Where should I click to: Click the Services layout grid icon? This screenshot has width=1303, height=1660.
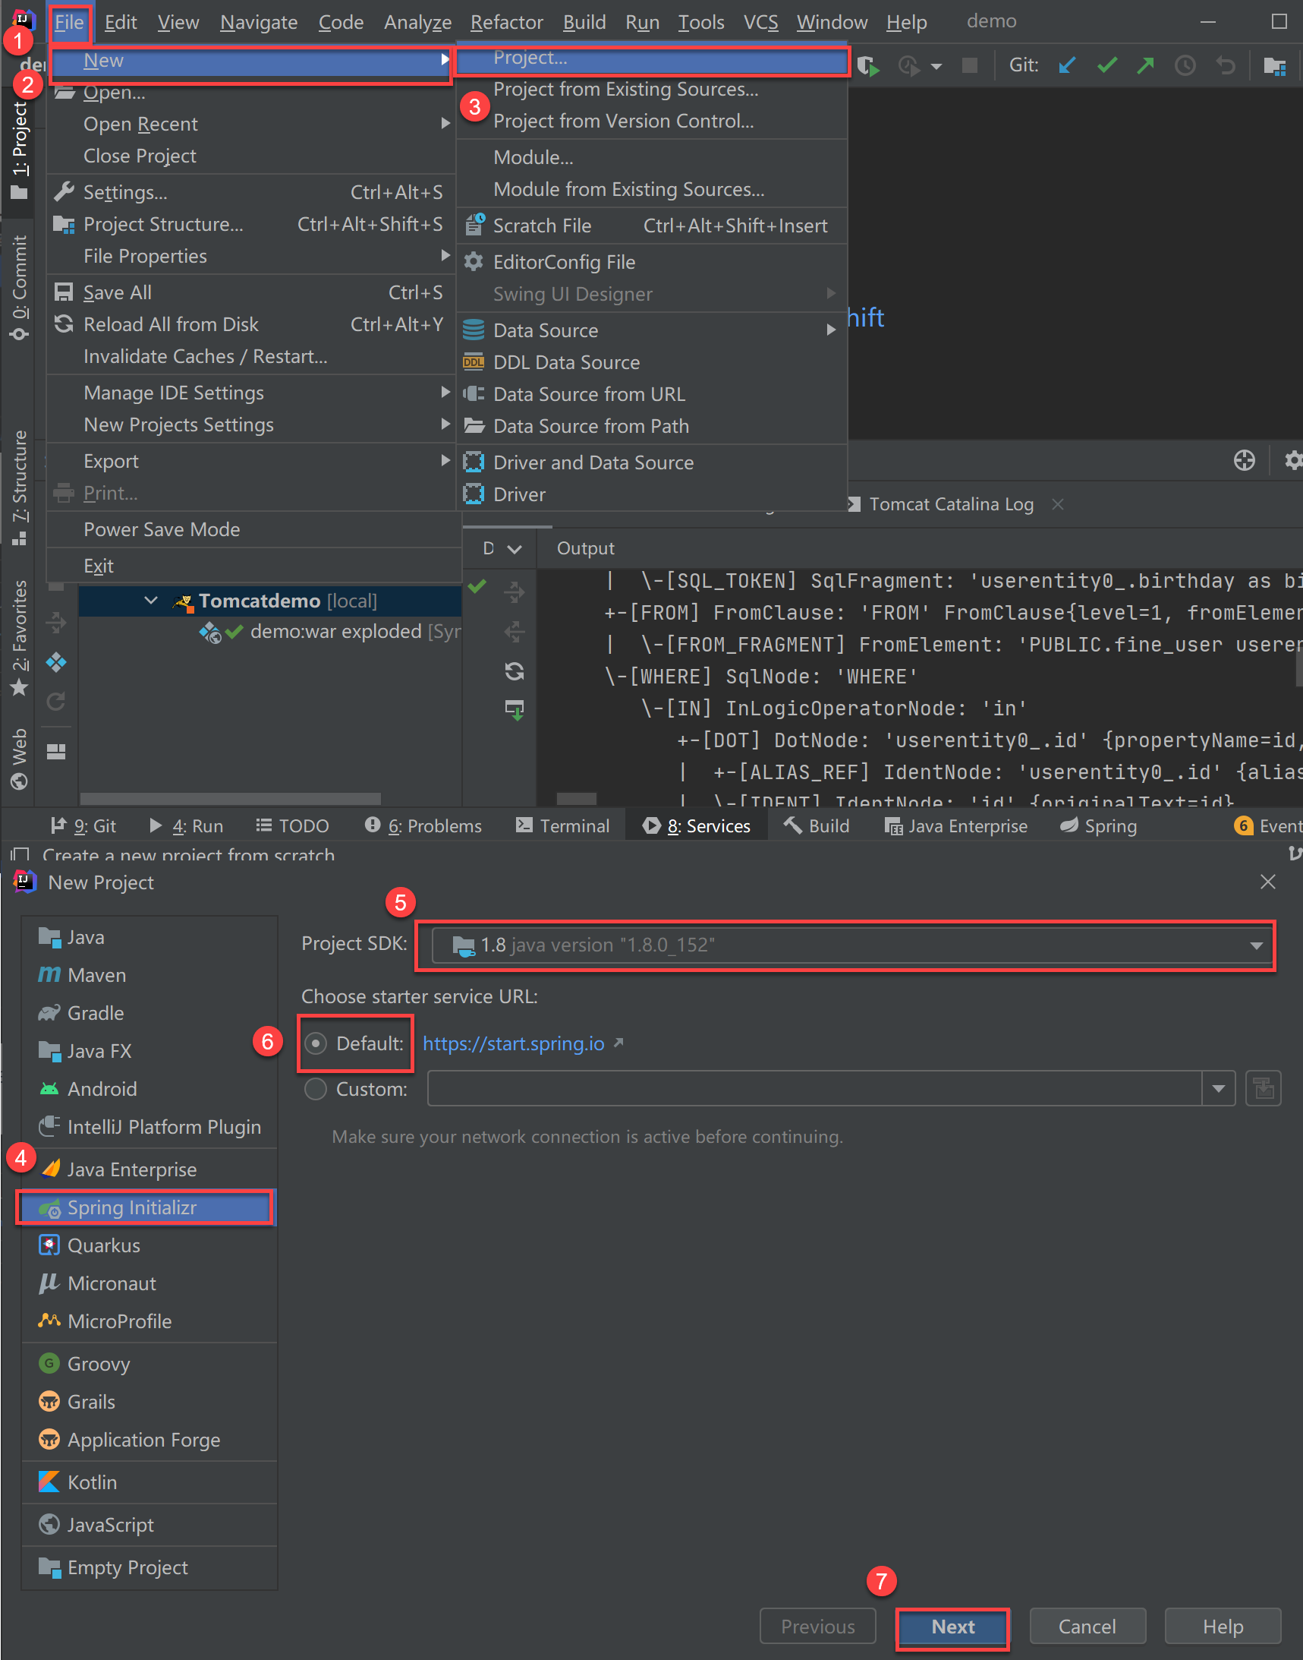(55, 752)
